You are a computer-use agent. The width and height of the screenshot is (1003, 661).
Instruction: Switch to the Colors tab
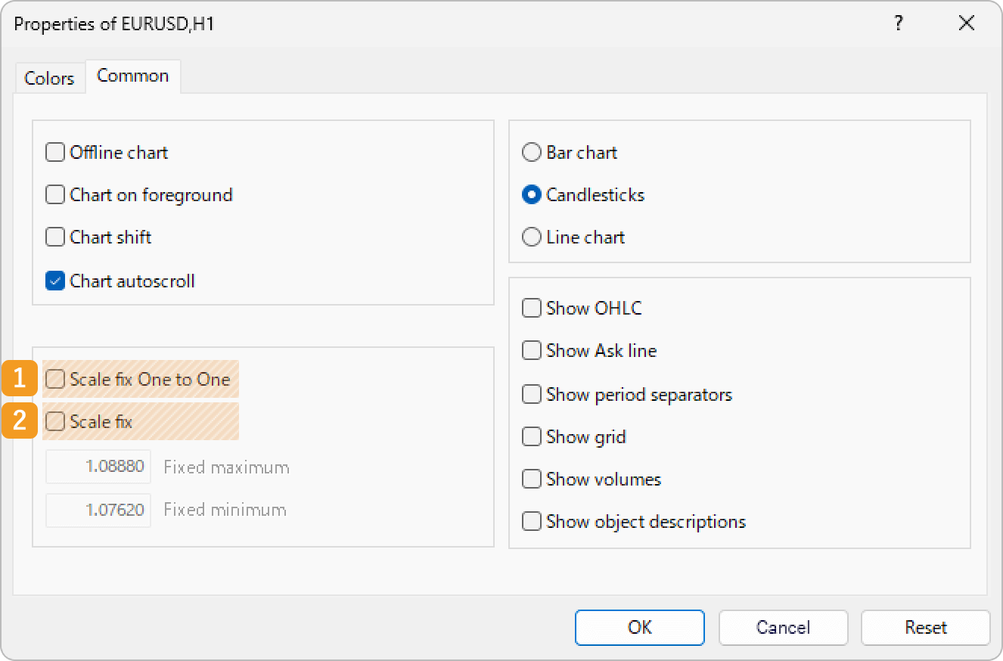point(49,79)
